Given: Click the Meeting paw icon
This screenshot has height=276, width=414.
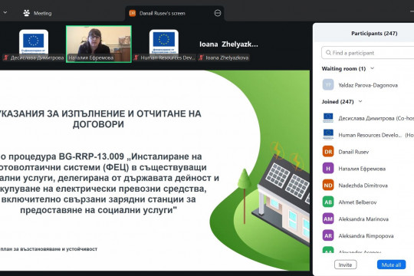Looking at the screenshot, I should tap(26, 13).
